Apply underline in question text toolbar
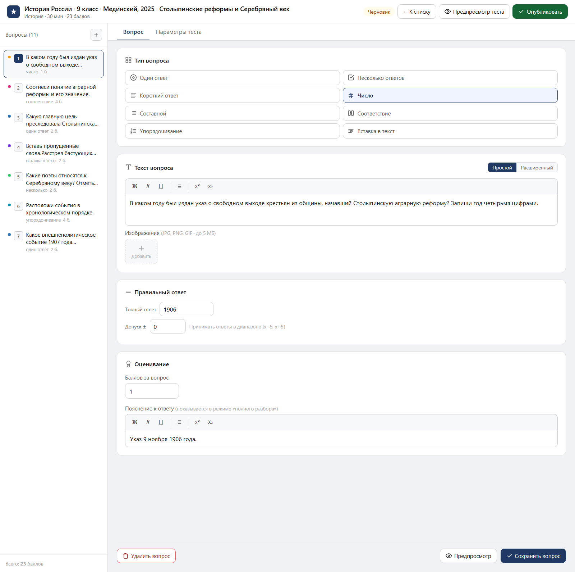 pyautogui.click(x=161, y=186)
